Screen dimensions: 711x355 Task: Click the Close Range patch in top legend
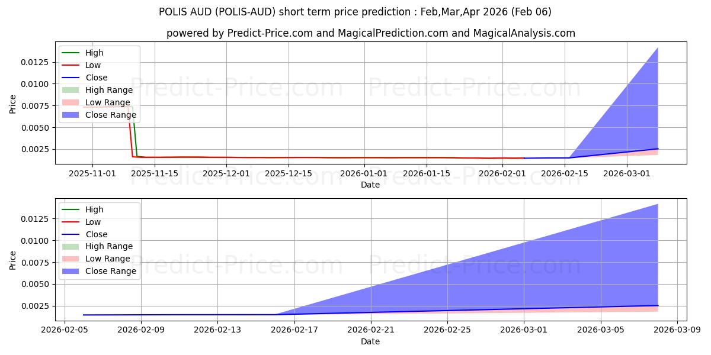(71, 115)
